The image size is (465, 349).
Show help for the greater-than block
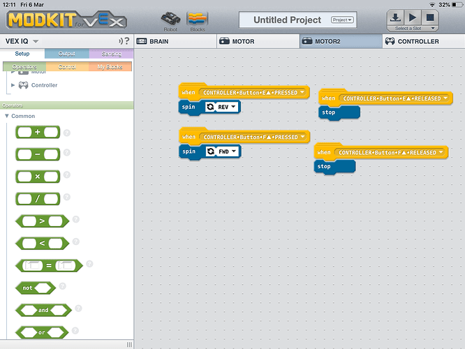pyautogui.click(x=76, y=219)
